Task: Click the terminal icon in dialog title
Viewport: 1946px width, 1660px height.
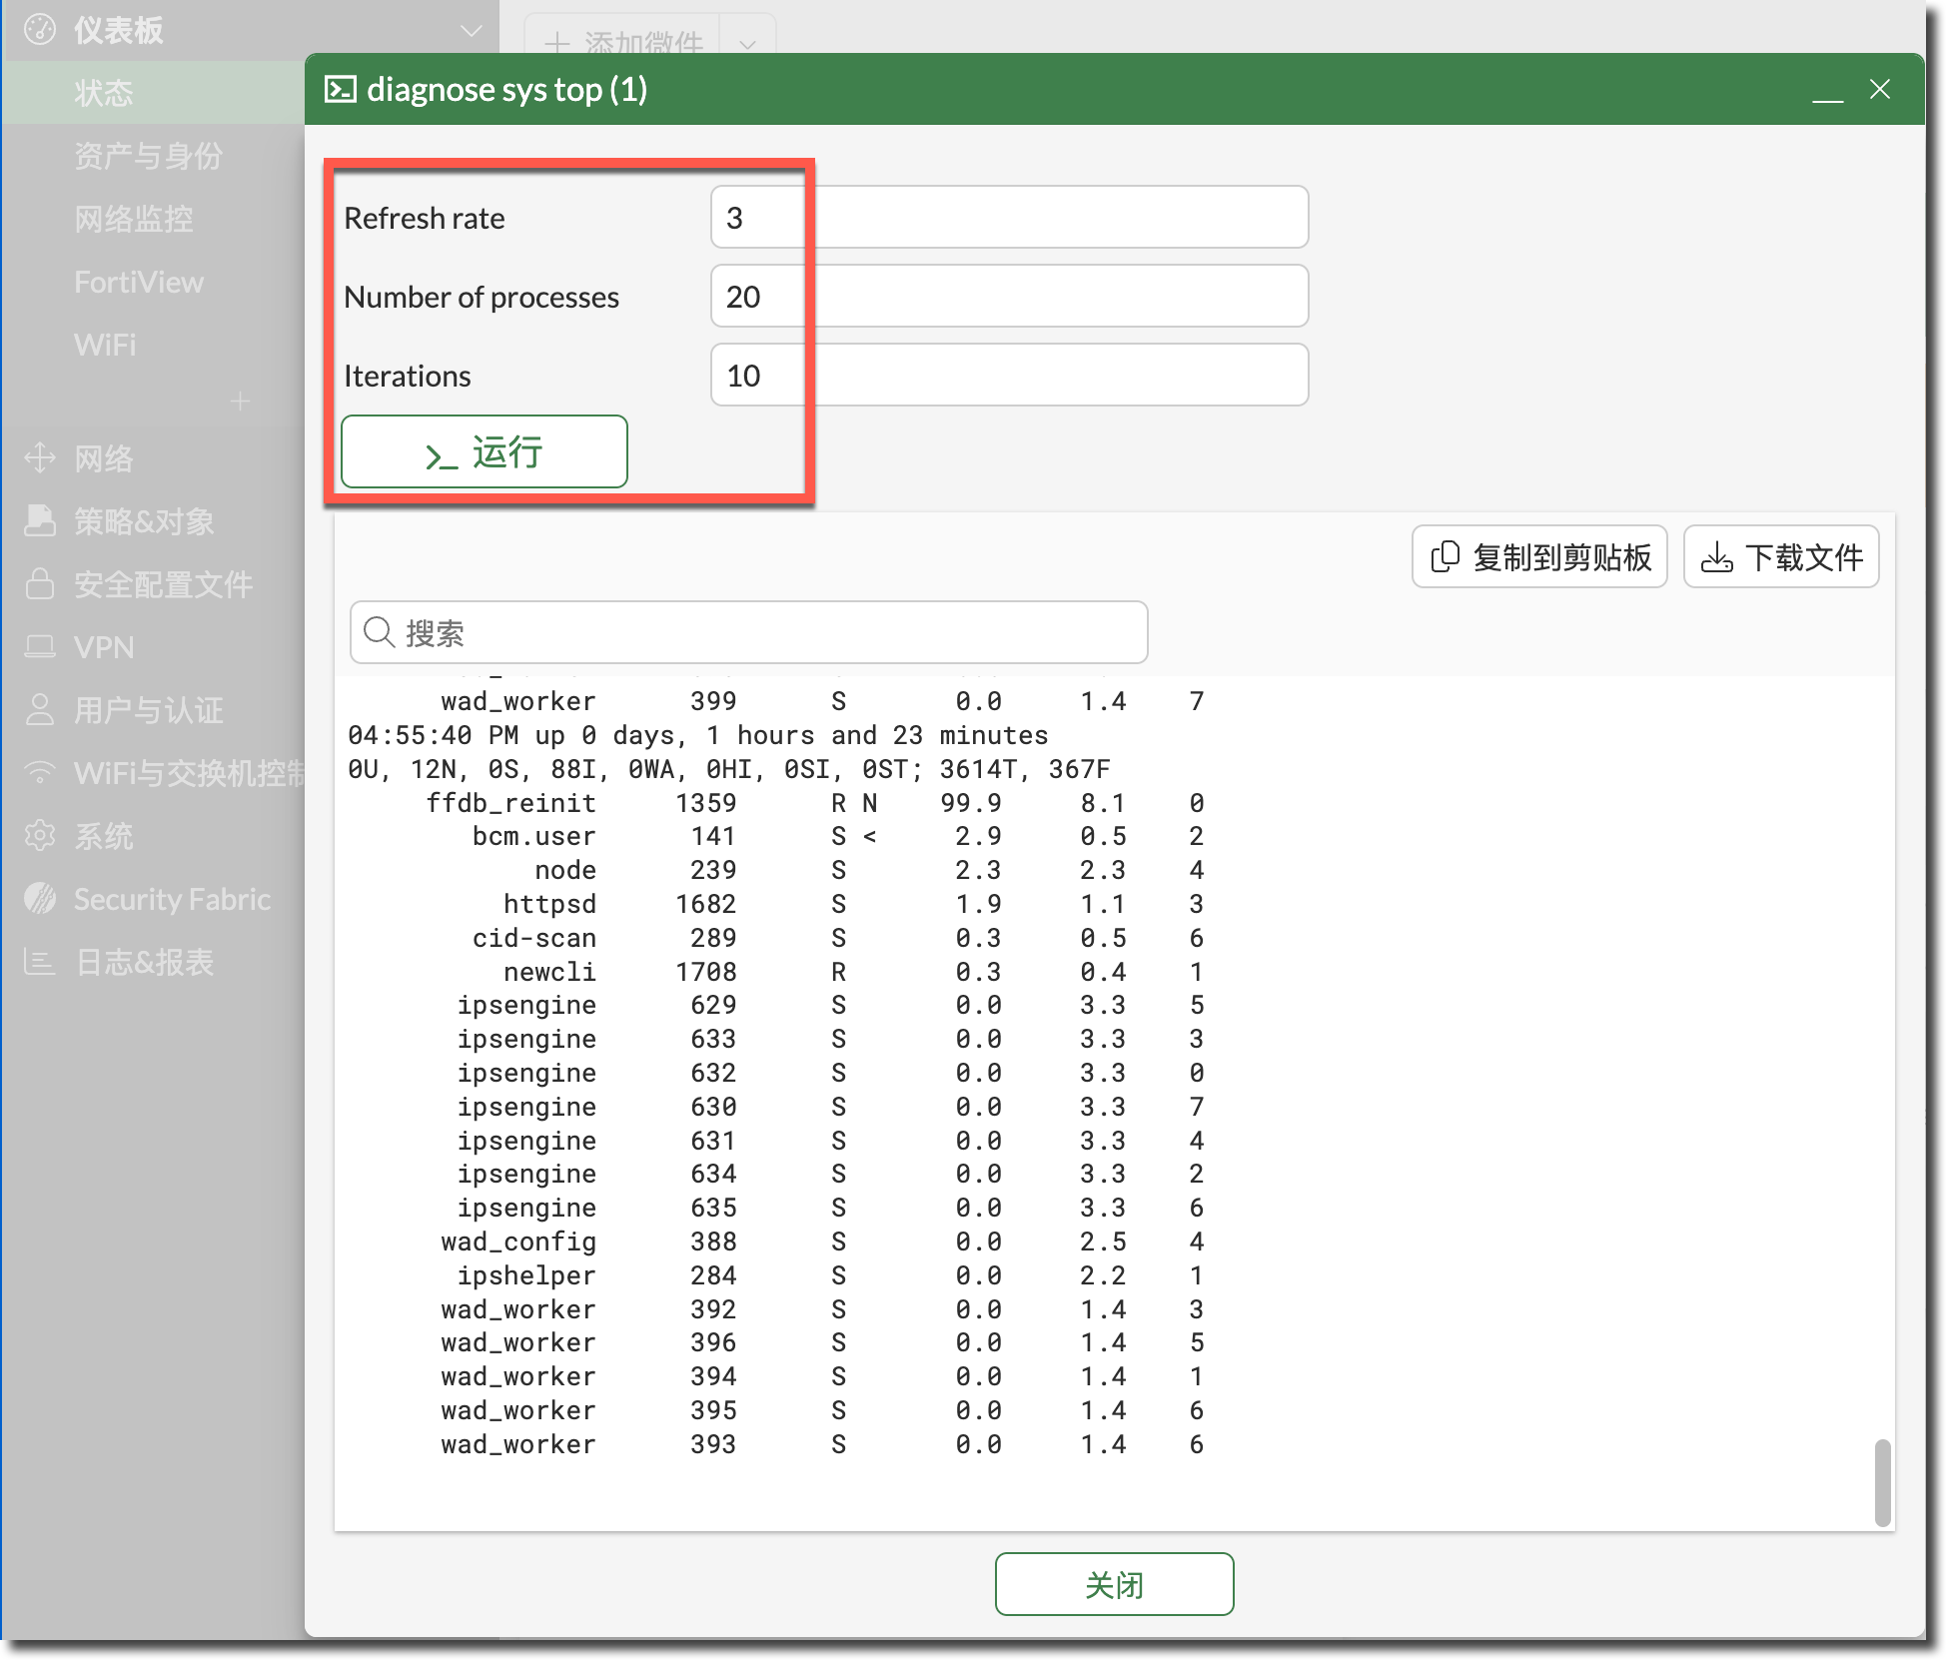Action: click(x=341, y=90)
